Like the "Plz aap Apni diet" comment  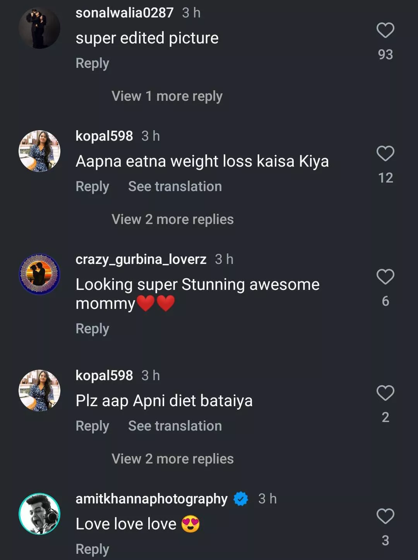pos(385,393)
